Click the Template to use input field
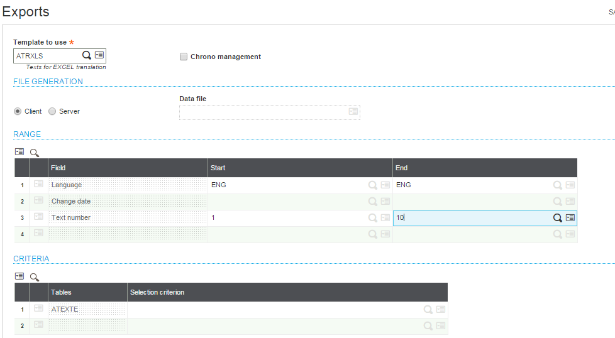The image size is (615, 338). pyautogui.click(x=48, y=56)
